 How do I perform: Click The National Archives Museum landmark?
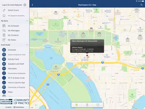[x=91, y=30]
